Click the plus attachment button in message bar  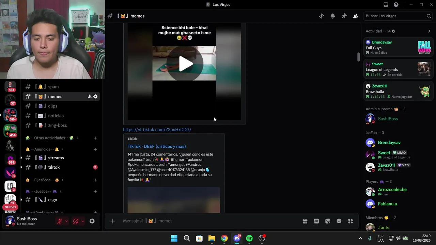[x=113, y=221]
